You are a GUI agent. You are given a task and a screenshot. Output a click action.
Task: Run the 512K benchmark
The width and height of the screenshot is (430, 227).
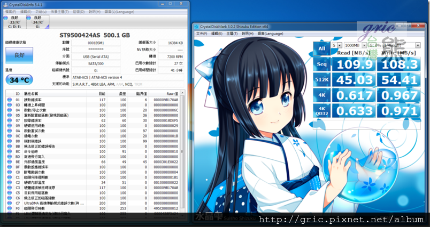click(x=321, y=80)
